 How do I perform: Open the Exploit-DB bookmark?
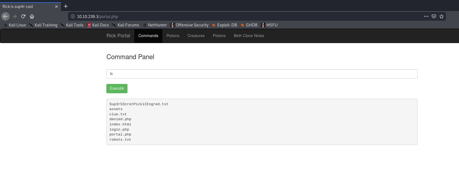pos(224,25)
